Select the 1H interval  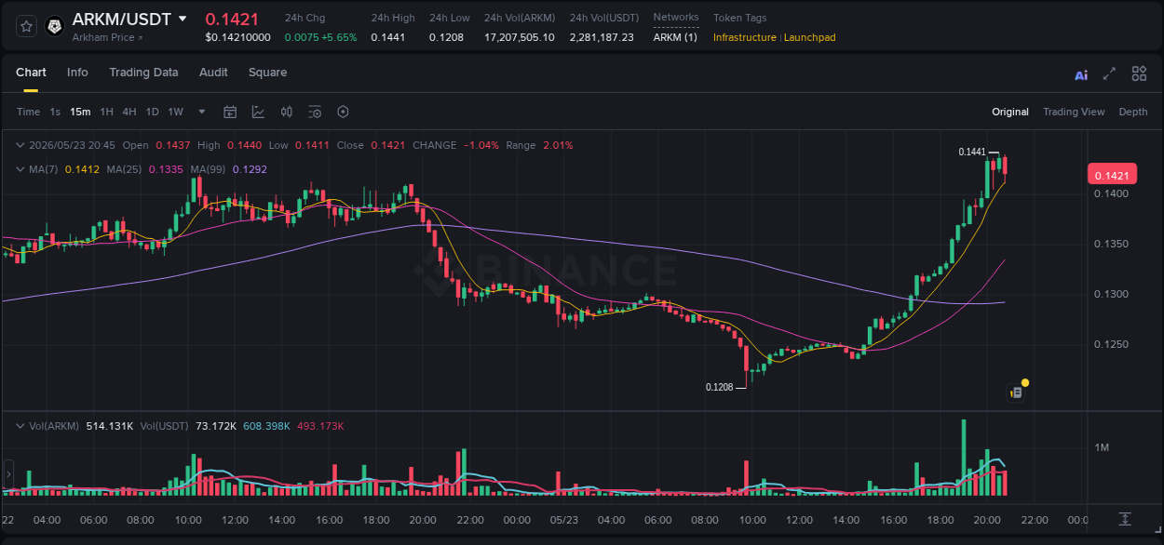pos(106,112)
